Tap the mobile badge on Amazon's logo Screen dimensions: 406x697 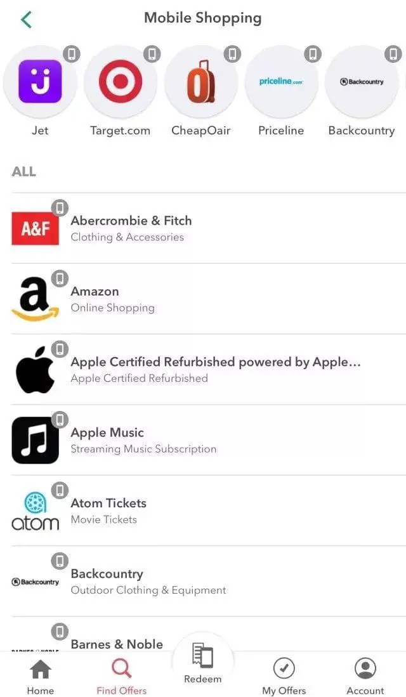(60, 278)
